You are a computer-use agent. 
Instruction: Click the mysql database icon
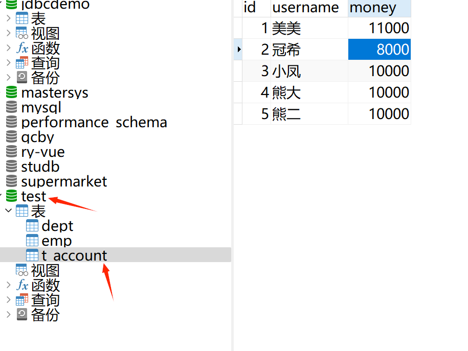click(11, 107)
